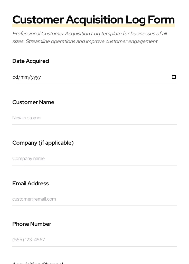Select the Customer Acquisition Log Form title
The height and width of the screenshot is (264, 189).
click(x=93, y=19)
